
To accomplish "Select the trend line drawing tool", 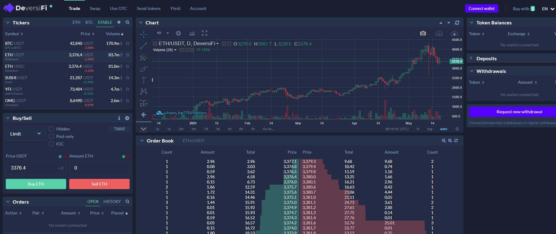I will 144,46.
